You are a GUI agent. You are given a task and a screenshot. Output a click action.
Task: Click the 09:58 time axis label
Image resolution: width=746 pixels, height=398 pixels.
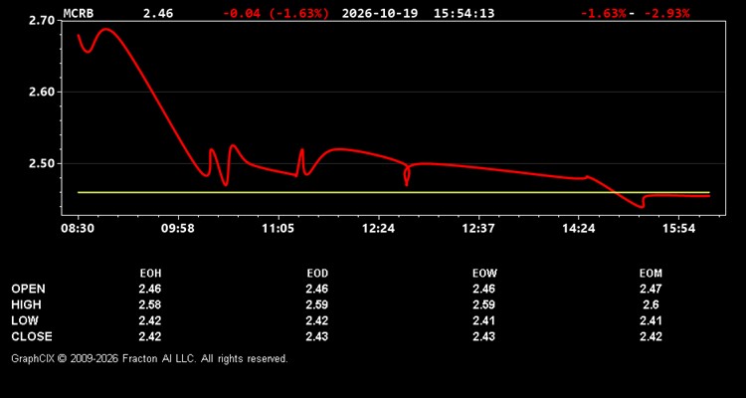[177, 229]
